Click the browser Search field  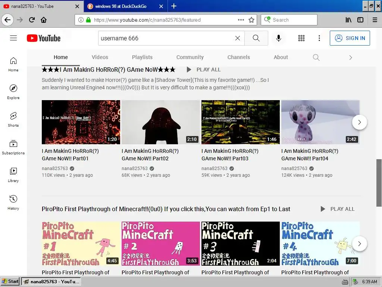[289, 20]
